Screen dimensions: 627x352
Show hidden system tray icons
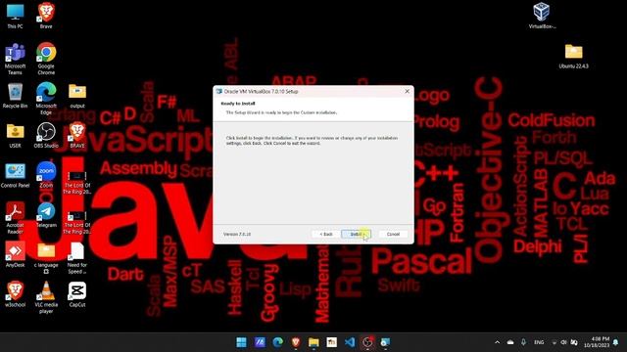click(497, 342)
